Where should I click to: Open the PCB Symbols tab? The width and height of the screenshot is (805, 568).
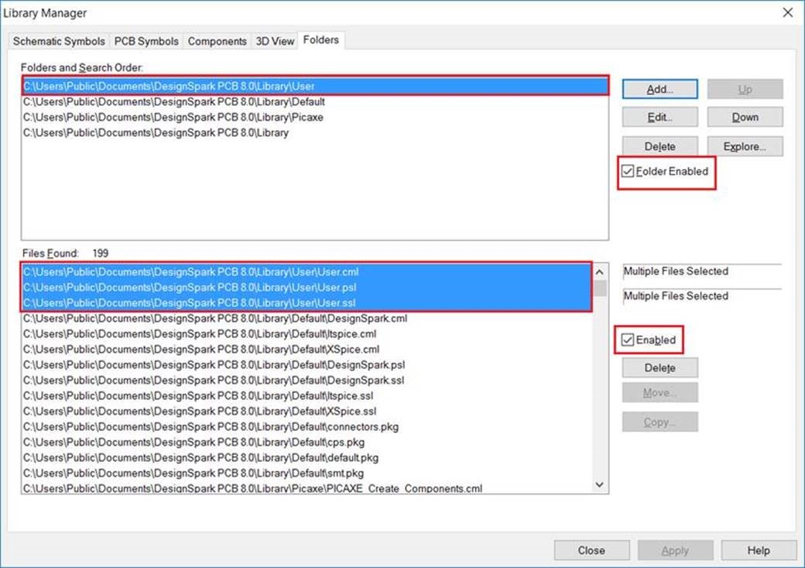pyautogui.click(x=146, y=41)
